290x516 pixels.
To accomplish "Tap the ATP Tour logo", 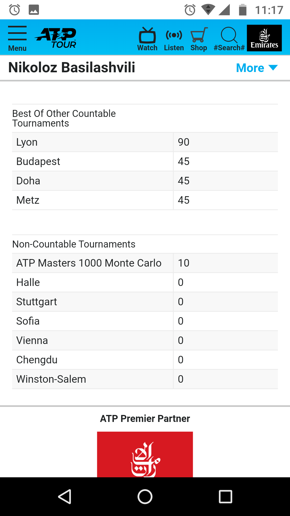I will 56,38.
